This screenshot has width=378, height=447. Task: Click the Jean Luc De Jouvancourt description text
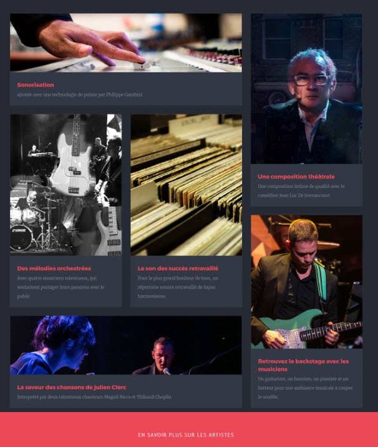(x=301, y=190)
